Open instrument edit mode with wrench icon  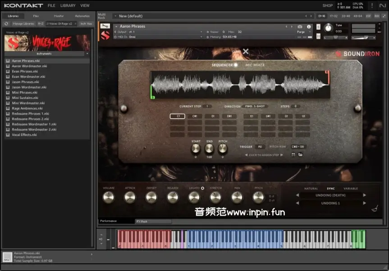(x=105, y=26)
